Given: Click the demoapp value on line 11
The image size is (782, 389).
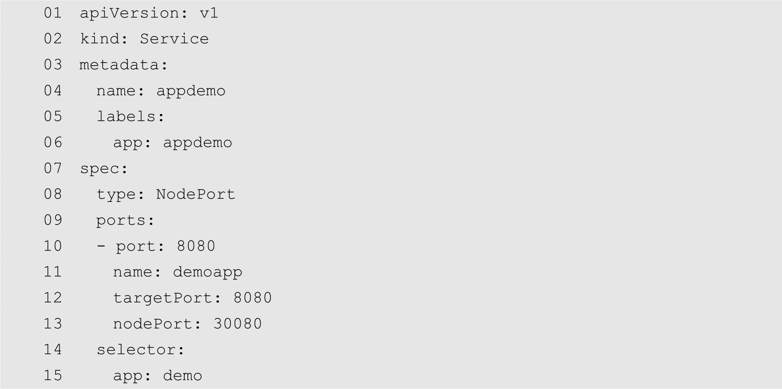Looking at the screenshot, I should (207, 272).
